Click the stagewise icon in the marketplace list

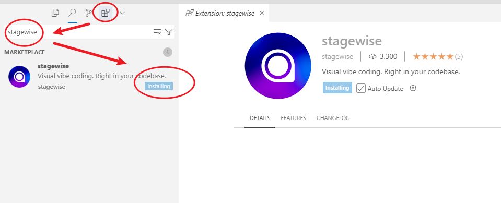pyautogui.click(x=19, y=77)
